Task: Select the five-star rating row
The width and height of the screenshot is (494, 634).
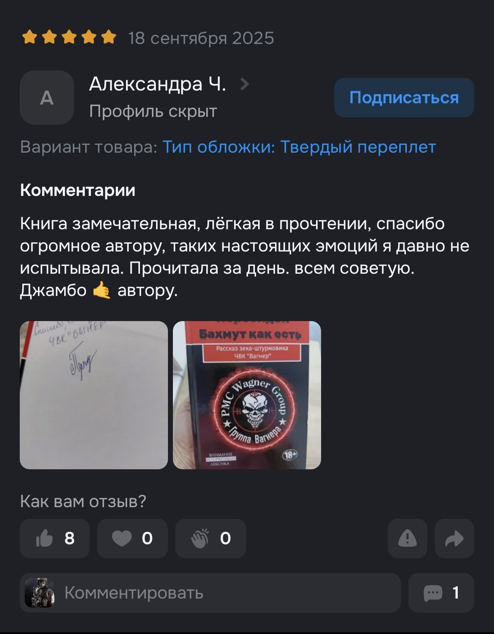Action: [x=69, y=38]
